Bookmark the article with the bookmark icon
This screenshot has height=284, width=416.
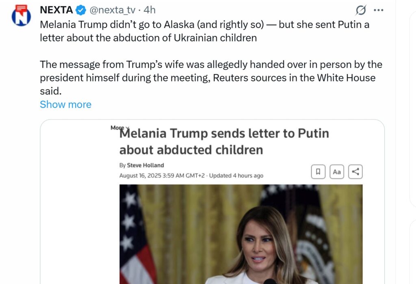pyautogui.click(x=318, y=172)
